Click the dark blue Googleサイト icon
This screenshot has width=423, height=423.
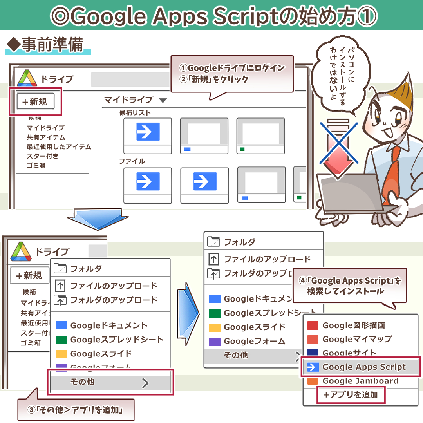coord(313,352)
